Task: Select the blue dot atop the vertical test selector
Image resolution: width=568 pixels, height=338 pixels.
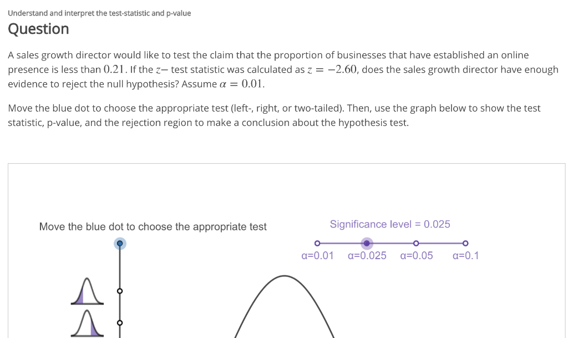Action: click(x=120, y=244)
